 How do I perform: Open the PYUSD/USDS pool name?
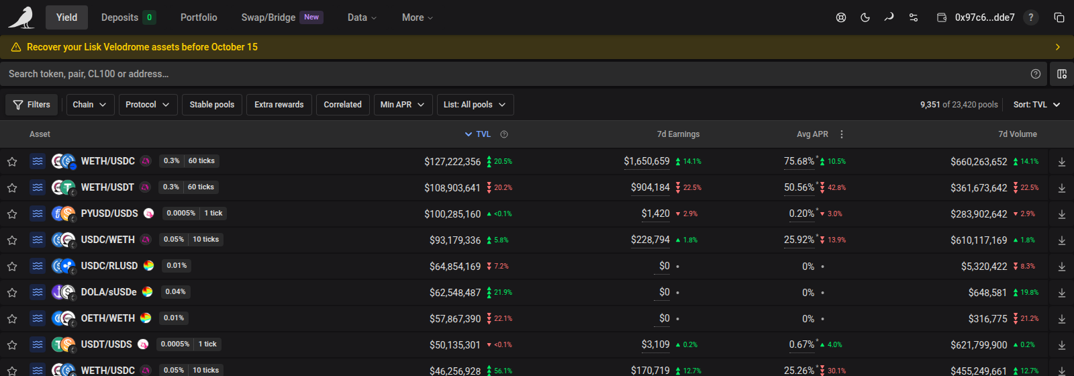click(109, 214)
